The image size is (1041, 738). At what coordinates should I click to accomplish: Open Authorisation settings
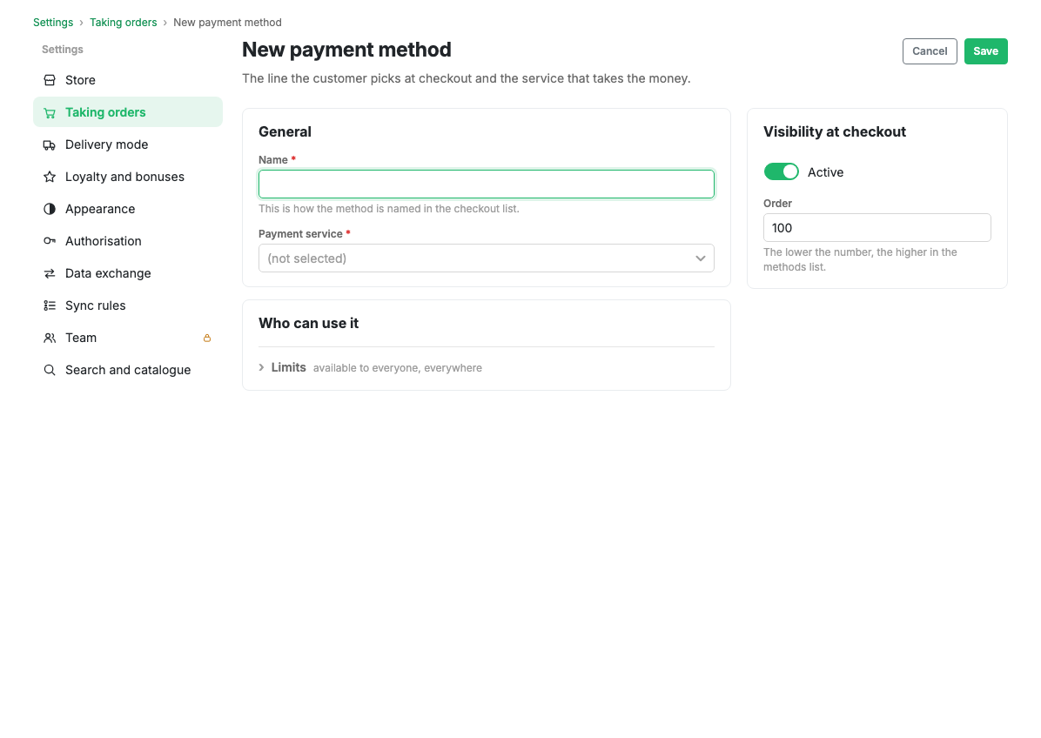128,242
